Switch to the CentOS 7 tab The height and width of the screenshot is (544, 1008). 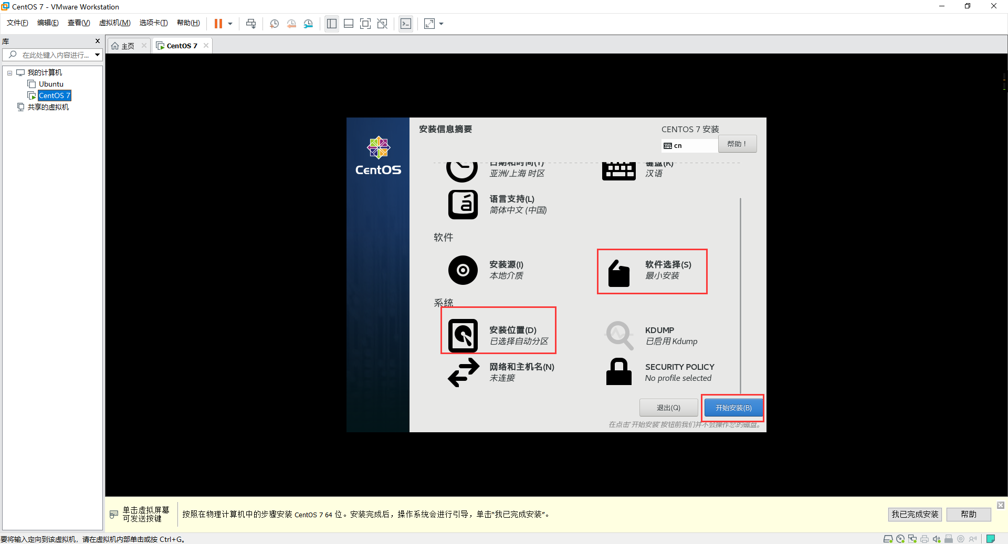pyautogui.click(x=182, y=46)
